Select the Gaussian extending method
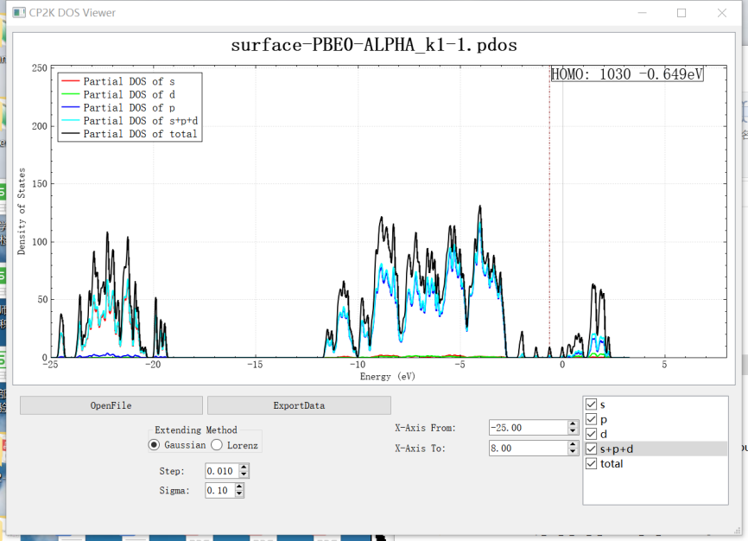The image size is (748, 541). (154, 445)
